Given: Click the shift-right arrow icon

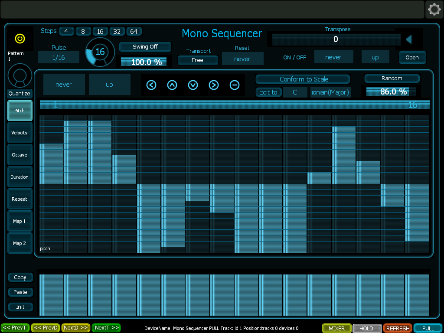Looking at the screenshot, I should pyautogui.click(x=214, y=85).
